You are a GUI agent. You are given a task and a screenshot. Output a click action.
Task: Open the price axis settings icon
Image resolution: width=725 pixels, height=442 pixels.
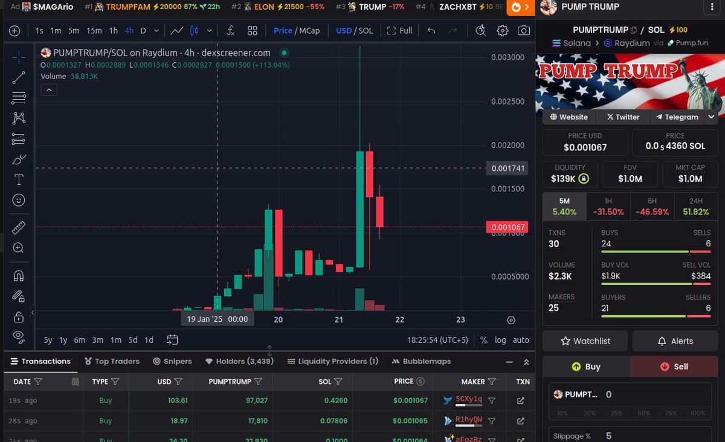[x=511, y=320]
